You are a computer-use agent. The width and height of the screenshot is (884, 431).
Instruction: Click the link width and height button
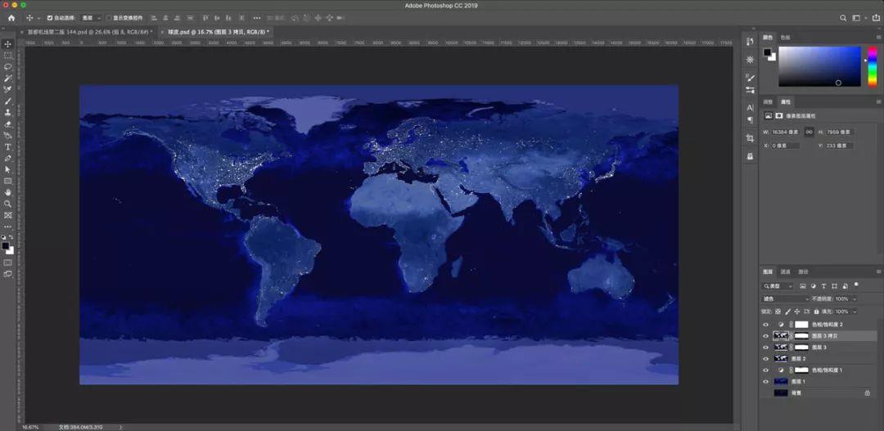coord(809,132)
